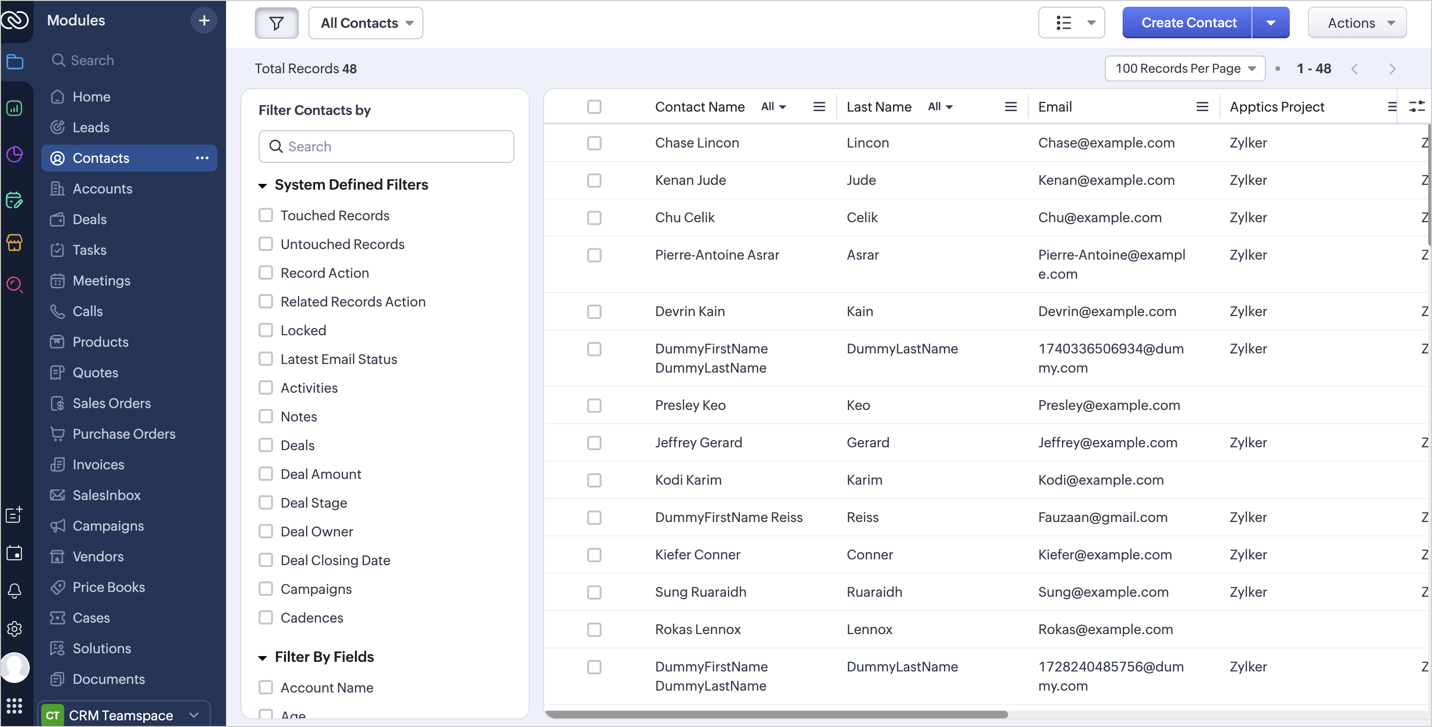The height and width of the screenshot is (727, 1432).
Task: Open the Contact Name column menu icon
Action: (x=819, y=107)
